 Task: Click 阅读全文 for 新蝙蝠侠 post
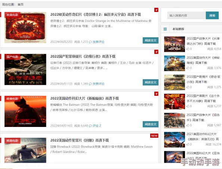pos(151,124)
